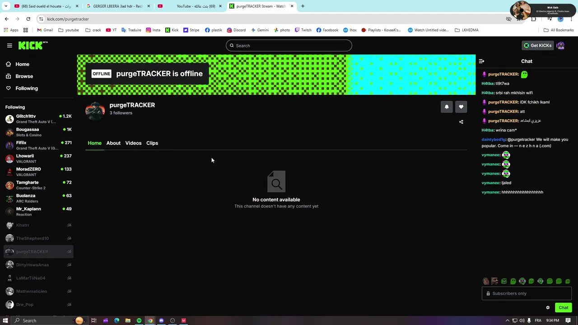Open the Stripe bookmark
This screenshot has height=325, width=578.
191,30
